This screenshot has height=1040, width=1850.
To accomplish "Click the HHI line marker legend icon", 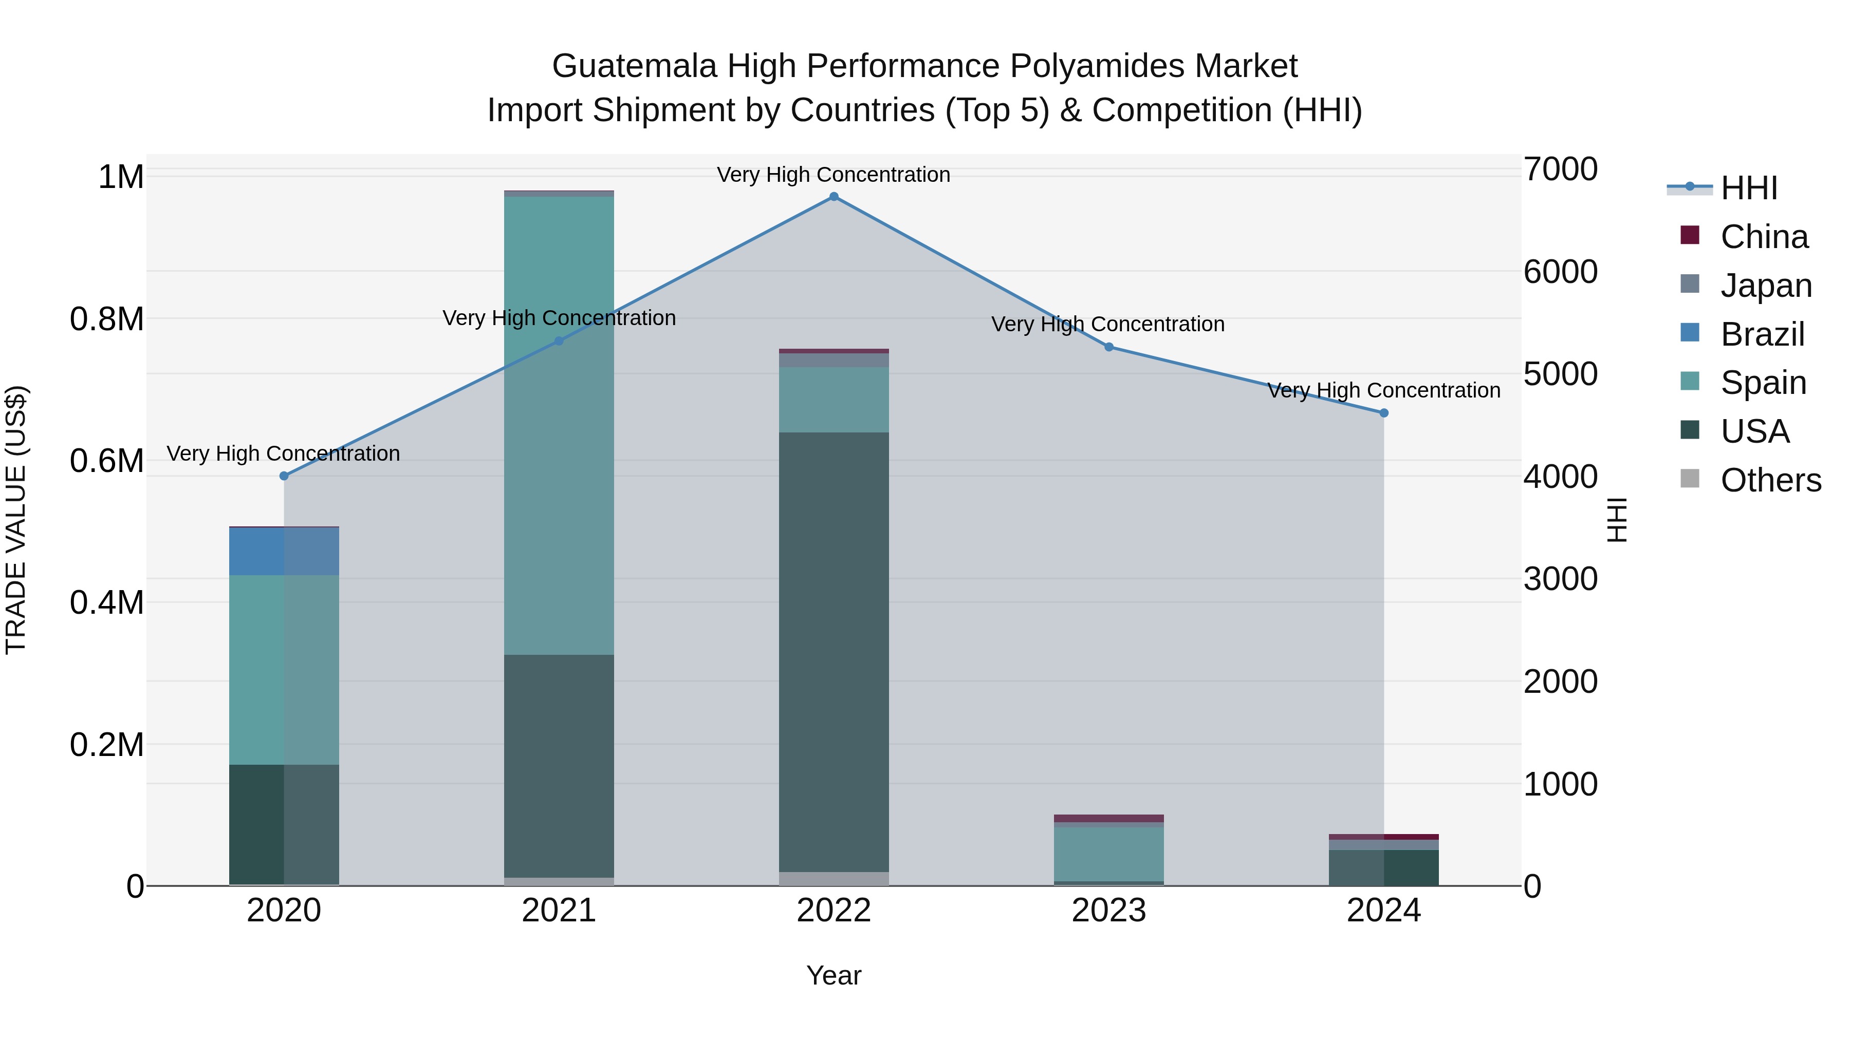I will [x=1689, y=187].
